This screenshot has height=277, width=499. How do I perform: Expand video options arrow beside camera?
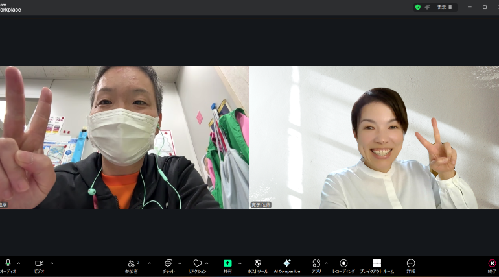pyautogui.click(x=52, y=263)
